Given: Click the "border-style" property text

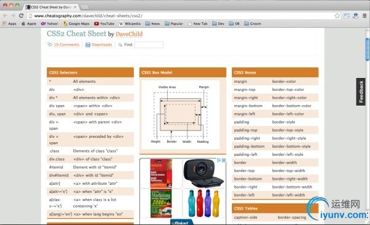Looking at the screenshot, I should click(284, 122).
